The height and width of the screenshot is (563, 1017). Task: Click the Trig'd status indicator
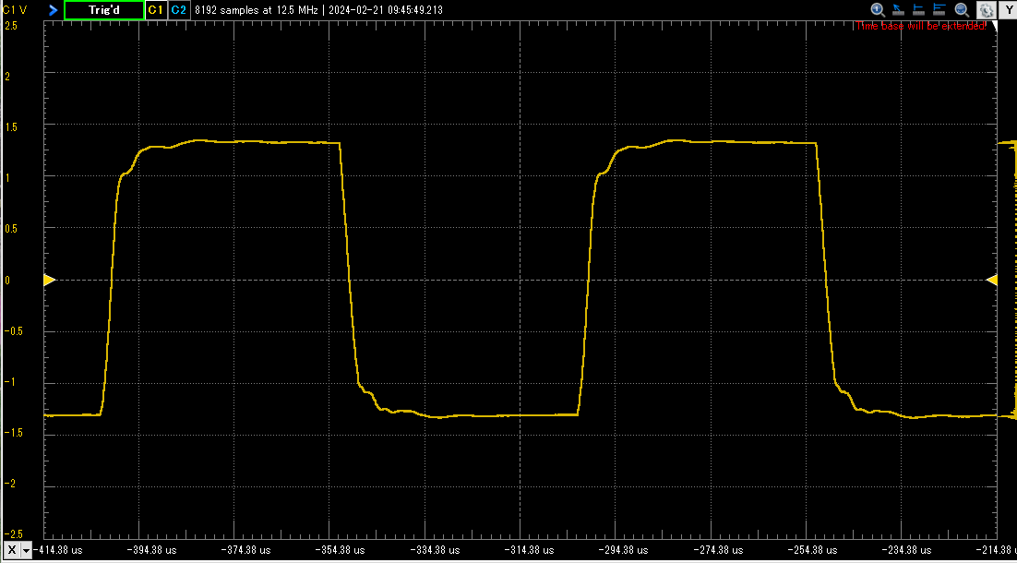click(x=103, y=10)
